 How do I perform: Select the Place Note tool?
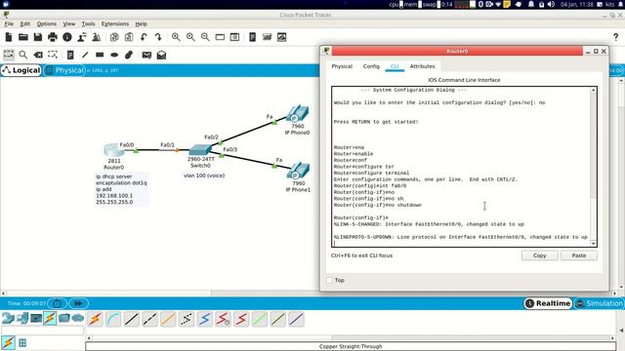70,55
